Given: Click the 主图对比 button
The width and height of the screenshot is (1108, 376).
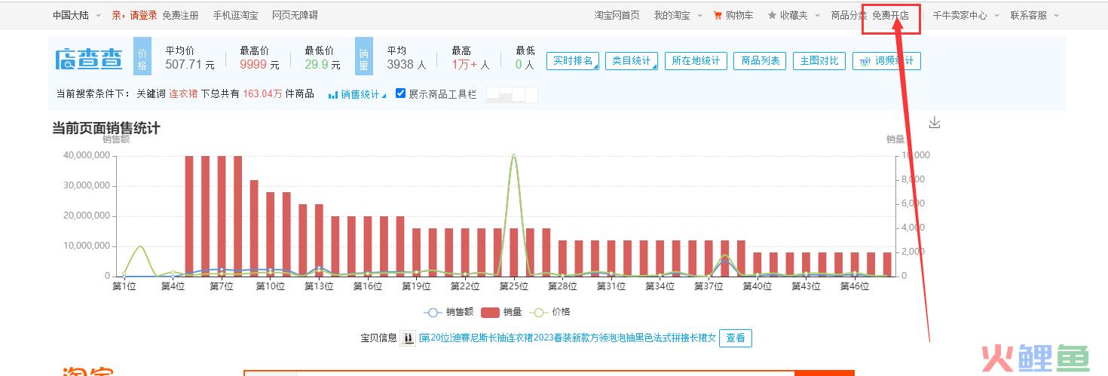Looking at the screenshot, I should pyautogui.click(x=819, y=61).
